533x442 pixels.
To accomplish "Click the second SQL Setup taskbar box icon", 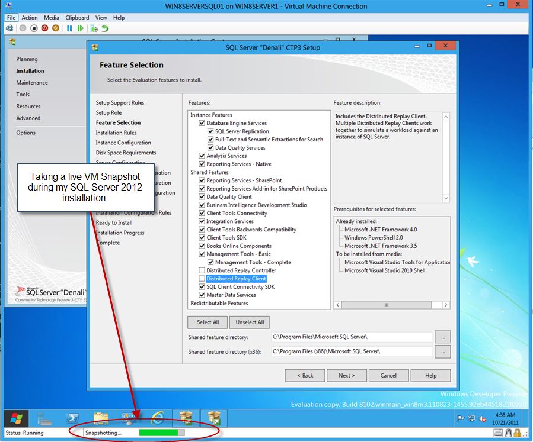I will click(214, 418).
